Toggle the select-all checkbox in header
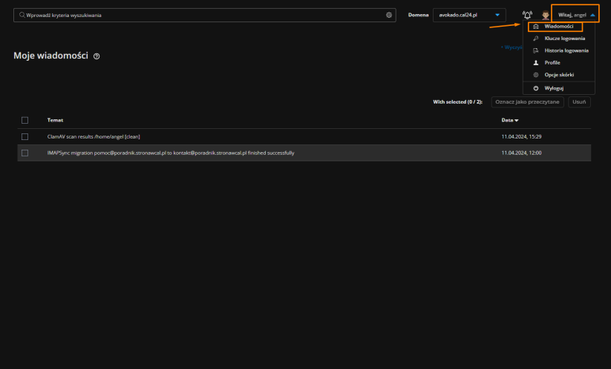Viewport: 611px width, 369px height. tap(25, 120)
